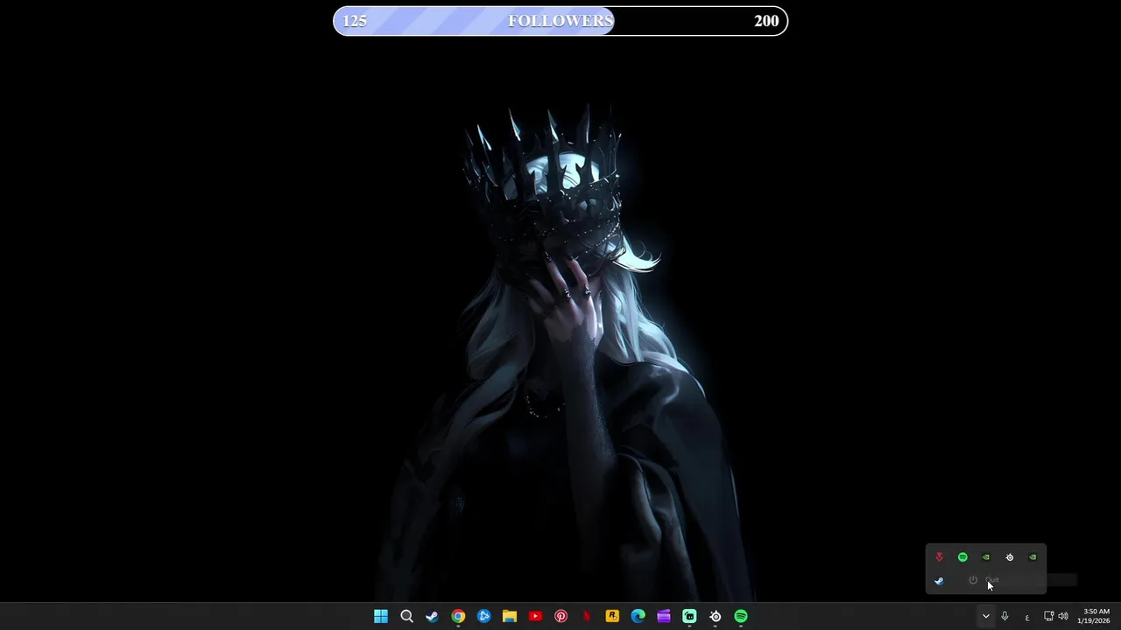The image size is (1121, 630).
Task: Launch Steam from the taskbar
Action: (432, 616)
